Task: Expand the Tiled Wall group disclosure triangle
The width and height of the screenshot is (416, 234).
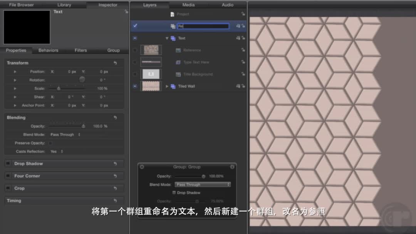Action: click(x=167, y=86)
